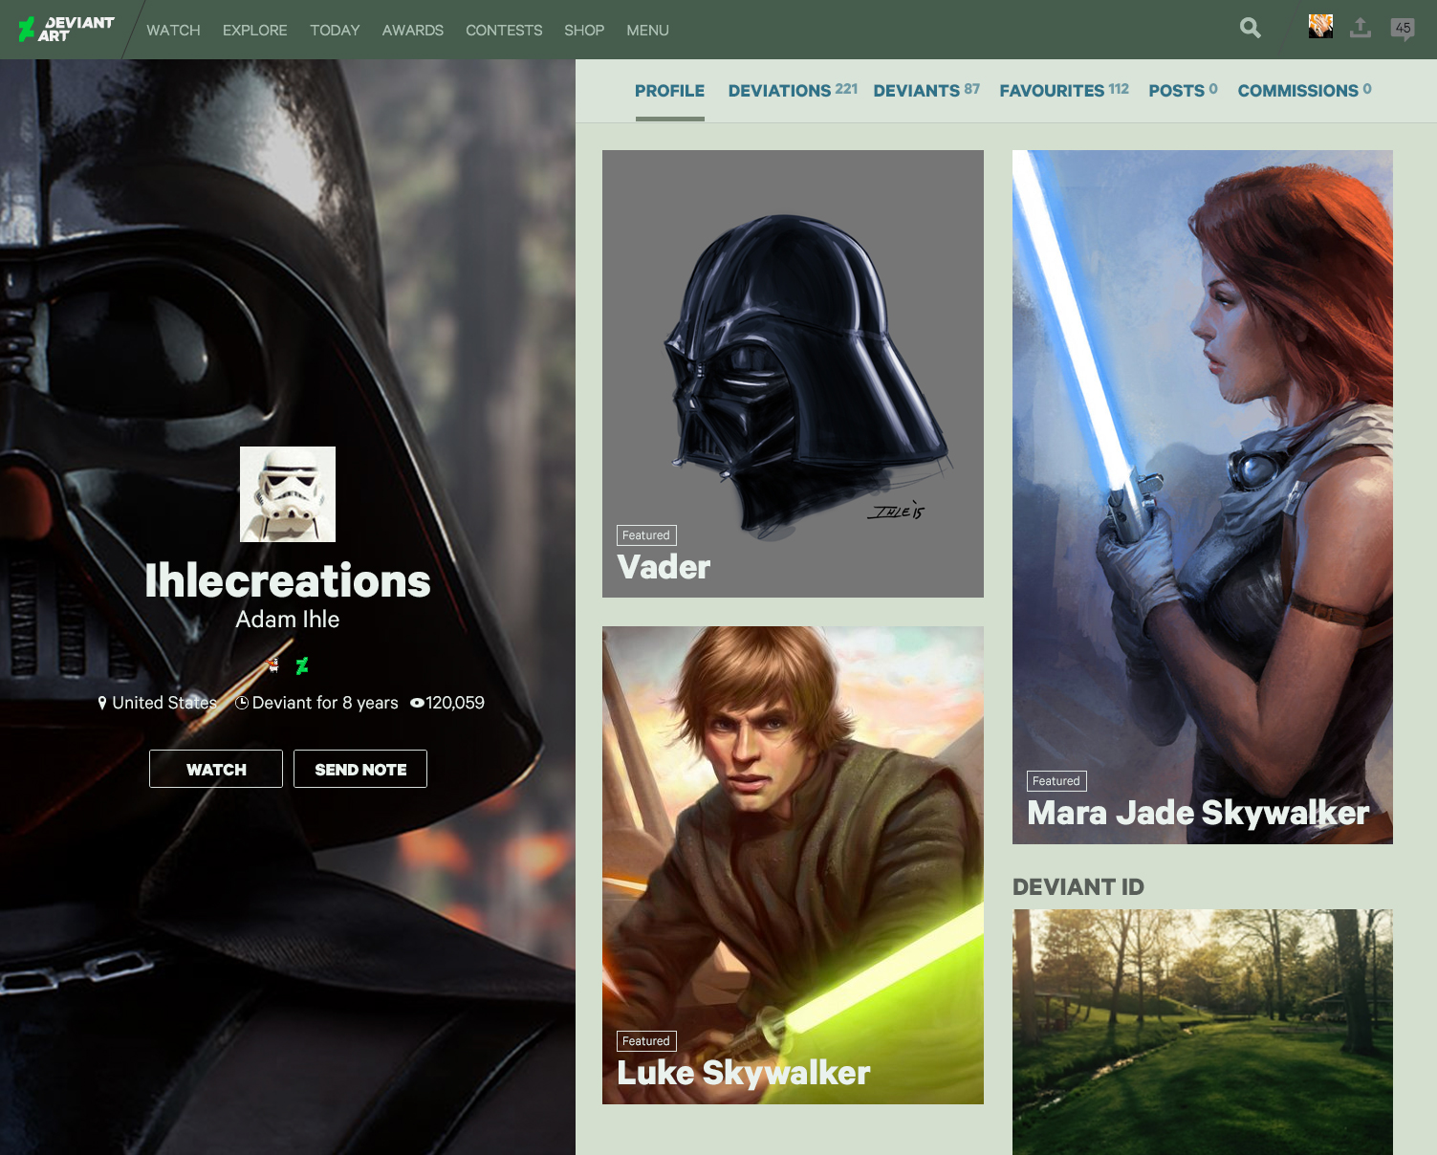Open the Explore menu item
This screenshot has width=1437, height=1155.
[x=255, y=30]
